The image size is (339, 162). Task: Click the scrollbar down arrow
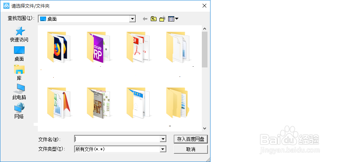pyautogui.click(x=204, y=128)
